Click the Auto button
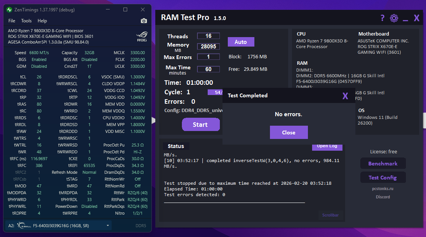Viewport: 426px width, 237px height. [241, 42]
